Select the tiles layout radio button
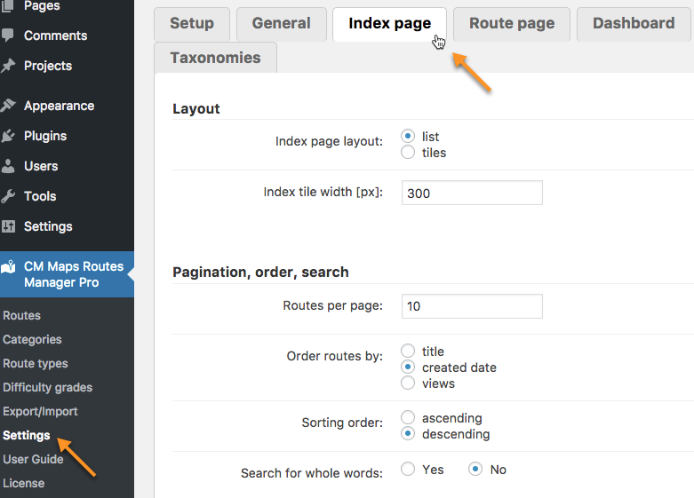 [408, 153]
